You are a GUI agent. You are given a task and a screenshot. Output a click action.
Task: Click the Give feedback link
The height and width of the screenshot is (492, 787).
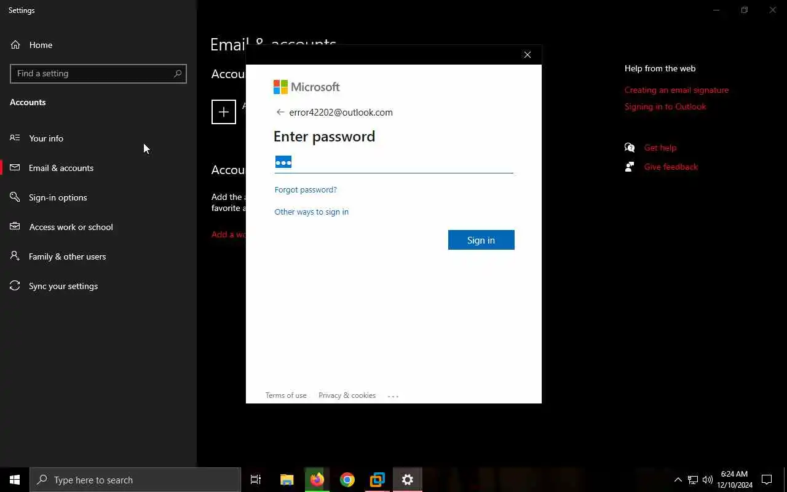[671, 167]
